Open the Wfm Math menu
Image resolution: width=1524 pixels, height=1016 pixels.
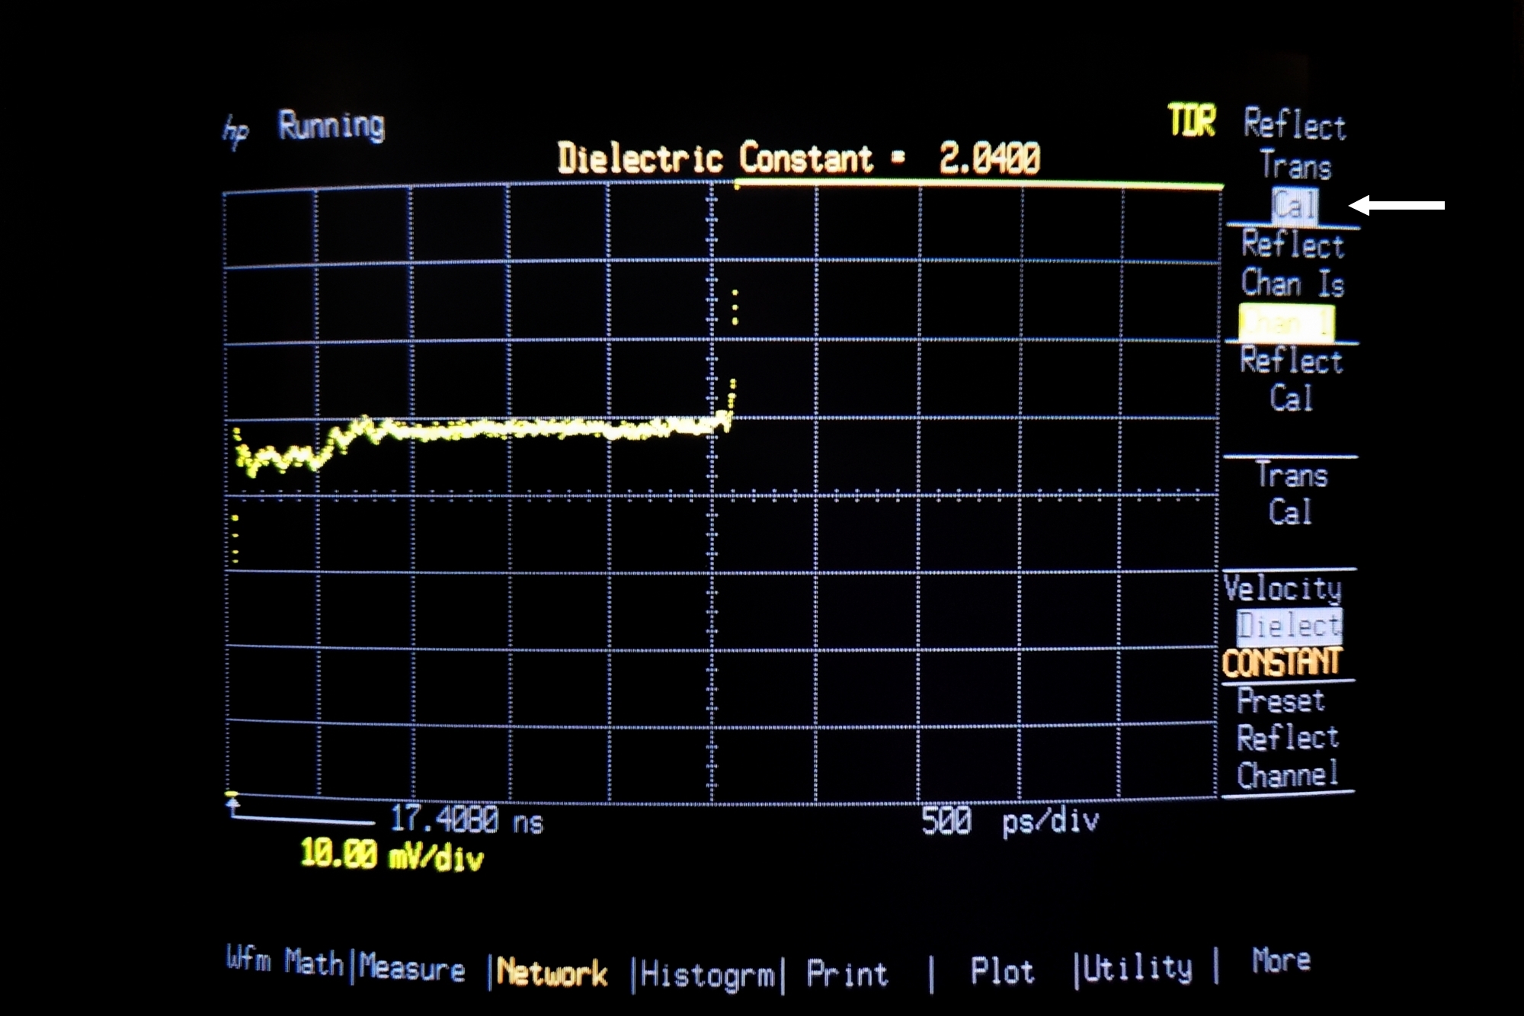click(x=285, y=962)
